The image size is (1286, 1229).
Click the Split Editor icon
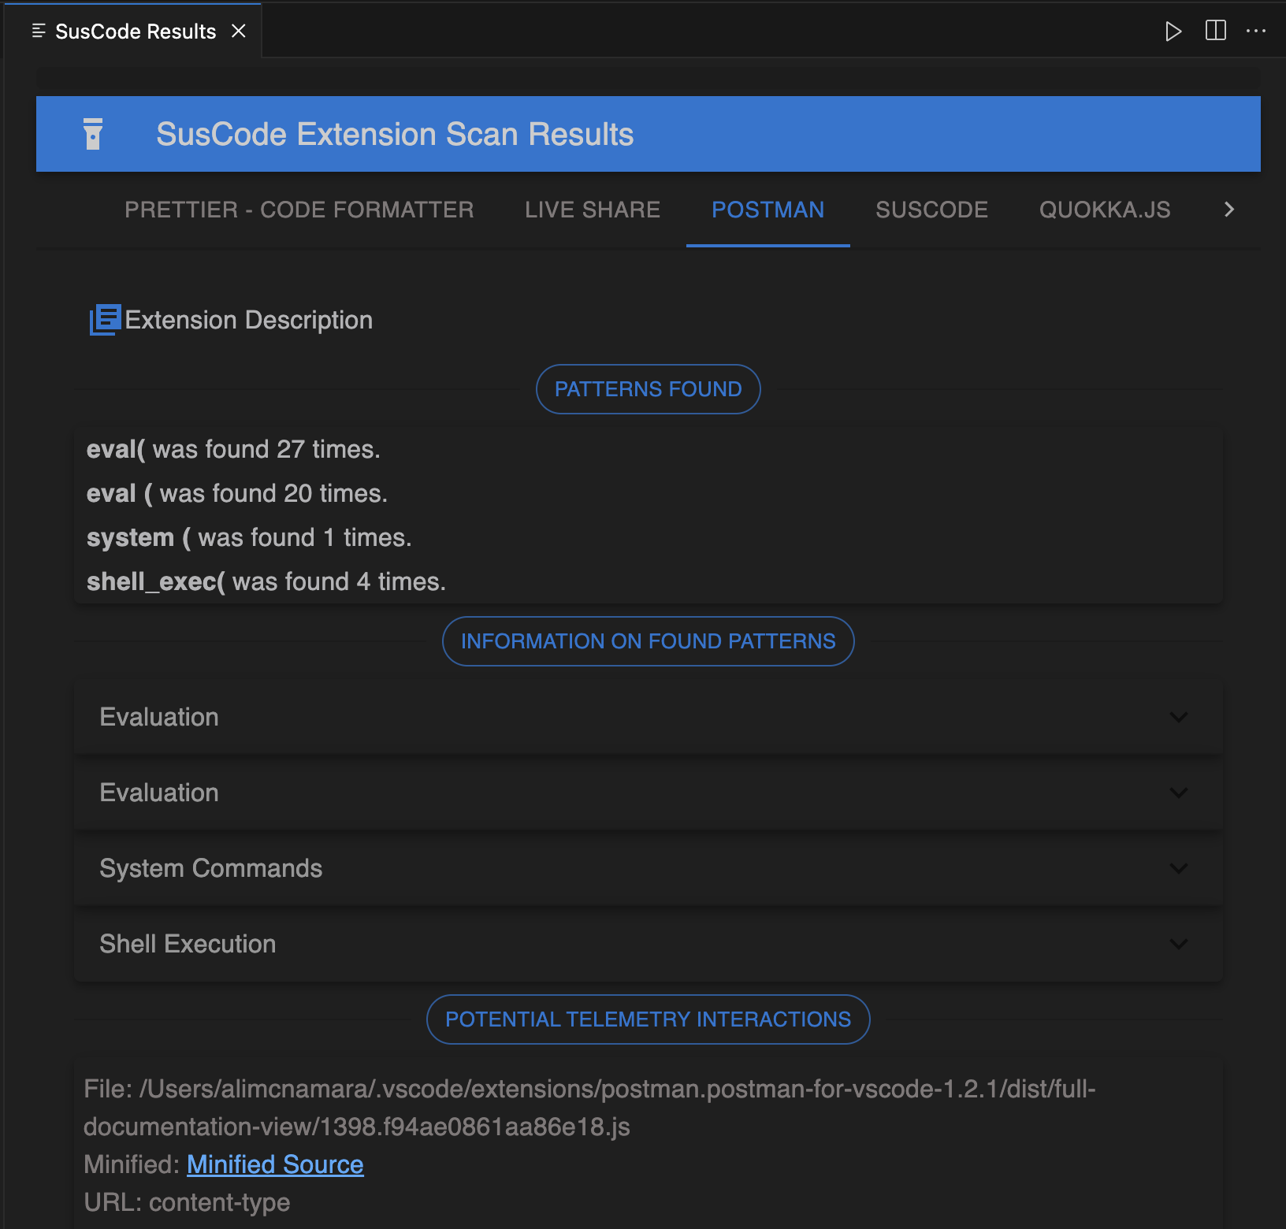pyautogui.click(x=1216, y=31)
